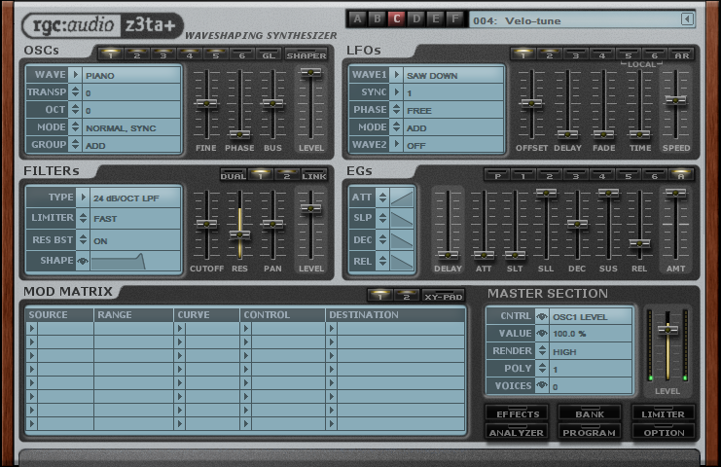Click the attack curve shape icon in EGs
Viewport: 721px width, 467px height.
coord(402,198)
